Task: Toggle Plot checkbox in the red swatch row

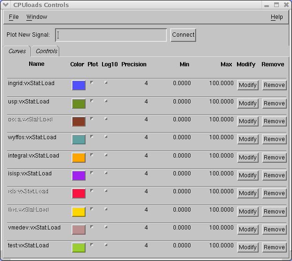Action: tap(92, 190)
